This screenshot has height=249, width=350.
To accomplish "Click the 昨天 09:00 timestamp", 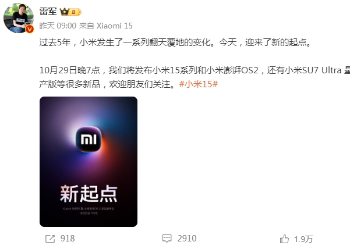I will [58, 26].
